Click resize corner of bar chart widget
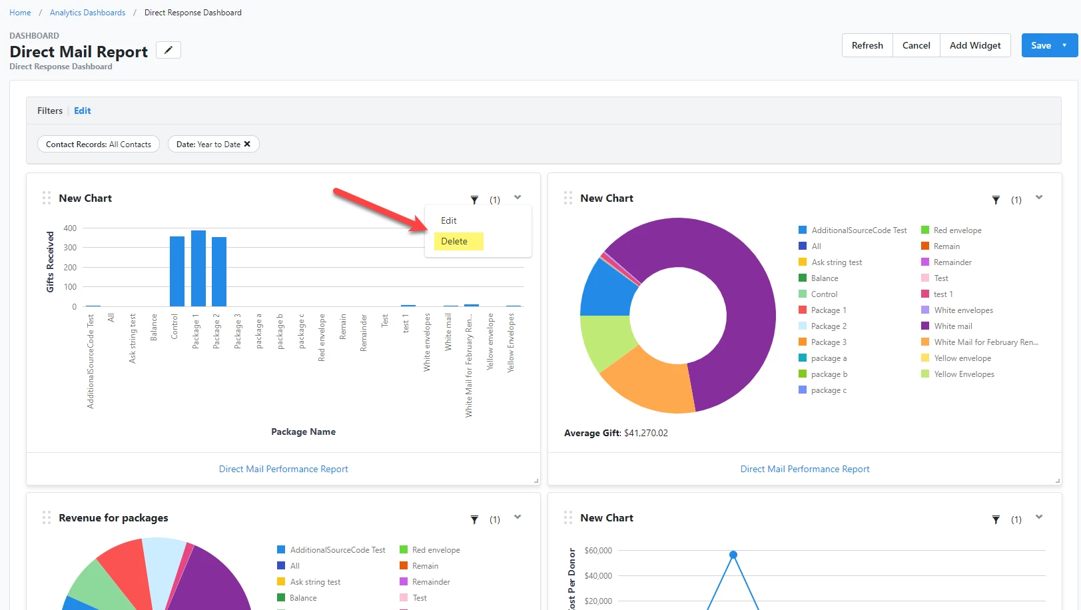This screenshot has width=1081, height=610. [536, 481]
